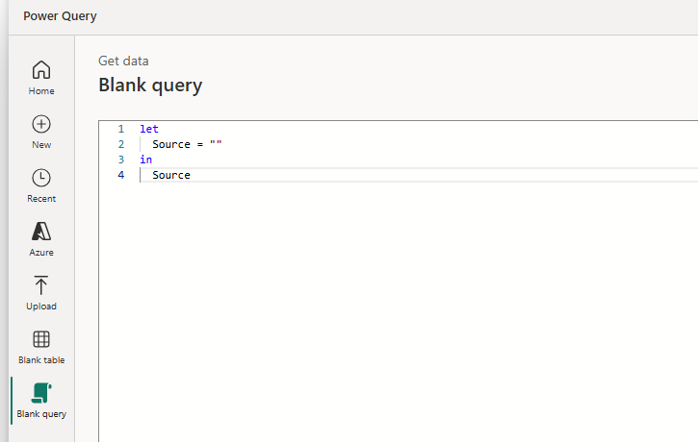The image size is (698, 442).
Task: Click the Get data heading text
Action: (x=123, y=61)
